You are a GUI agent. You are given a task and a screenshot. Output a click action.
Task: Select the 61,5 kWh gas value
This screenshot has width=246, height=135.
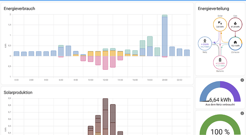(x=235, y=27)
